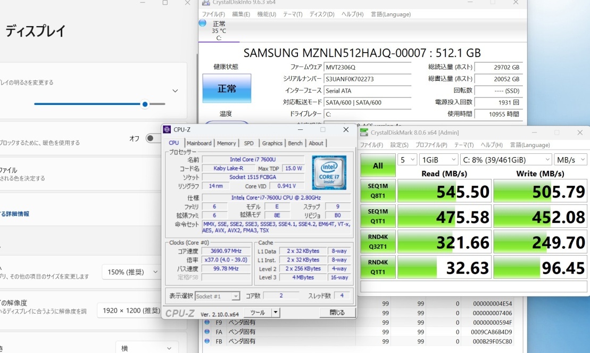Open the C: 8% drive selection dropdown
Viewport: 590px width, 353px height.
pyautogui.click(x=506, y=160)
